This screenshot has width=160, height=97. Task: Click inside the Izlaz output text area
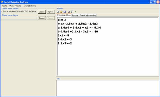coord(108,88)
